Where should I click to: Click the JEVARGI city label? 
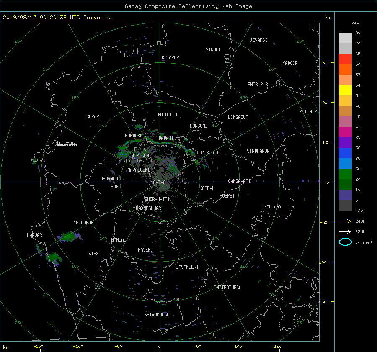258,40
